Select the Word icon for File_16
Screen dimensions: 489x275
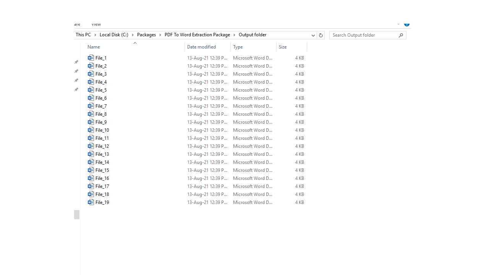click(x=91, y=178)
